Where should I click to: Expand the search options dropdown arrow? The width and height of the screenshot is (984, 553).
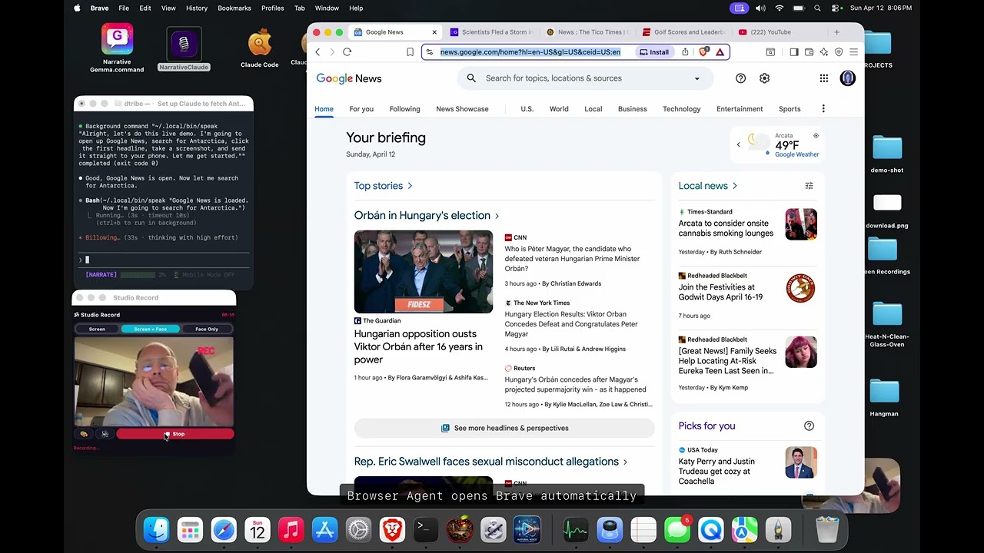pos(697,78)
